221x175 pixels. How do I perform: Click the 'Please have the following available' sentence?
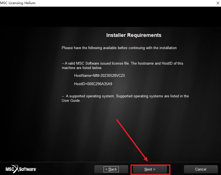pos(119,48)
